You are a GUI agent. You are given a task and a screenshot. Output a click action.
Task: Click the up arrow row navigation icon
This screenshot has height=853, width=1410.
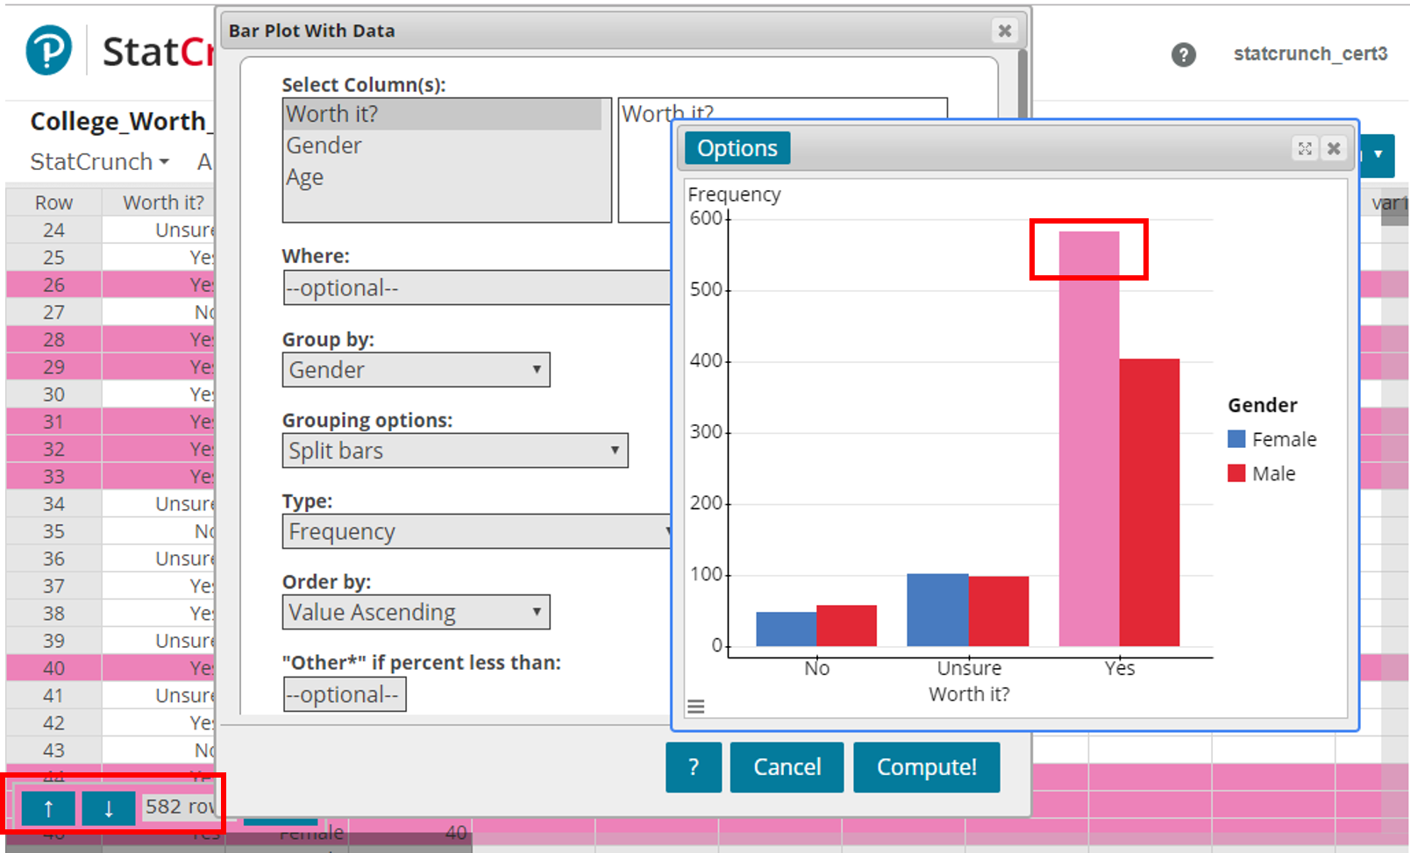pyautogui.click(x=48, y=808)
